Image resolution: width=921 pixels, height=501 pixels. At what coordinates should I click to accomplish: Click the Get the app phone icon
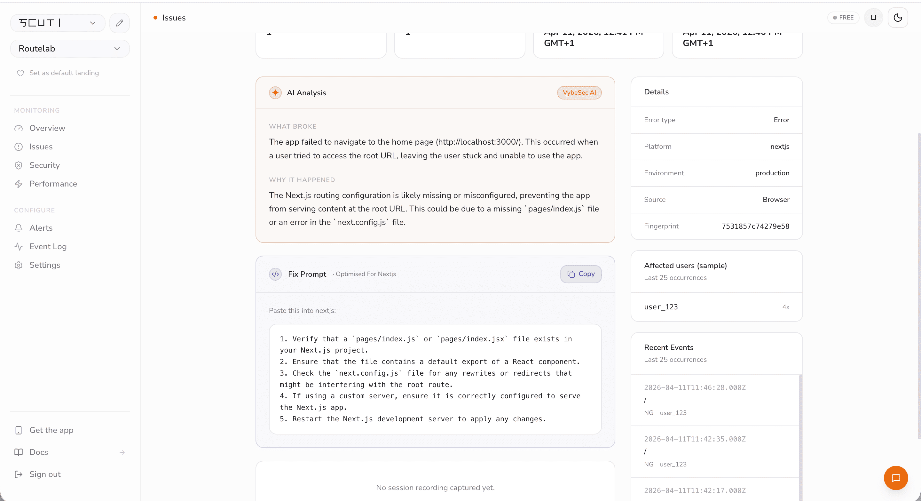pyautogui.click(x=19, y=430)
